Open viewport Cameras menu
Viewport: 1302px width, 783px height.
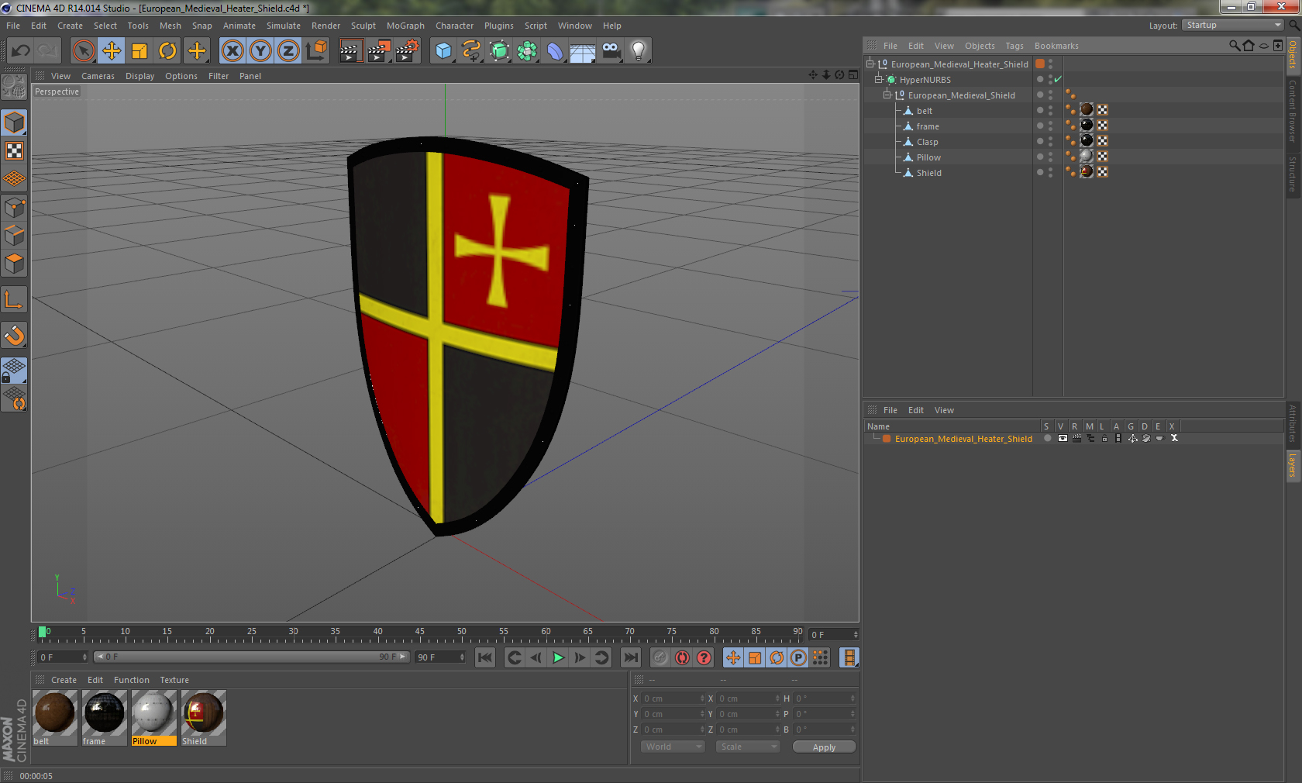point(98,76)
